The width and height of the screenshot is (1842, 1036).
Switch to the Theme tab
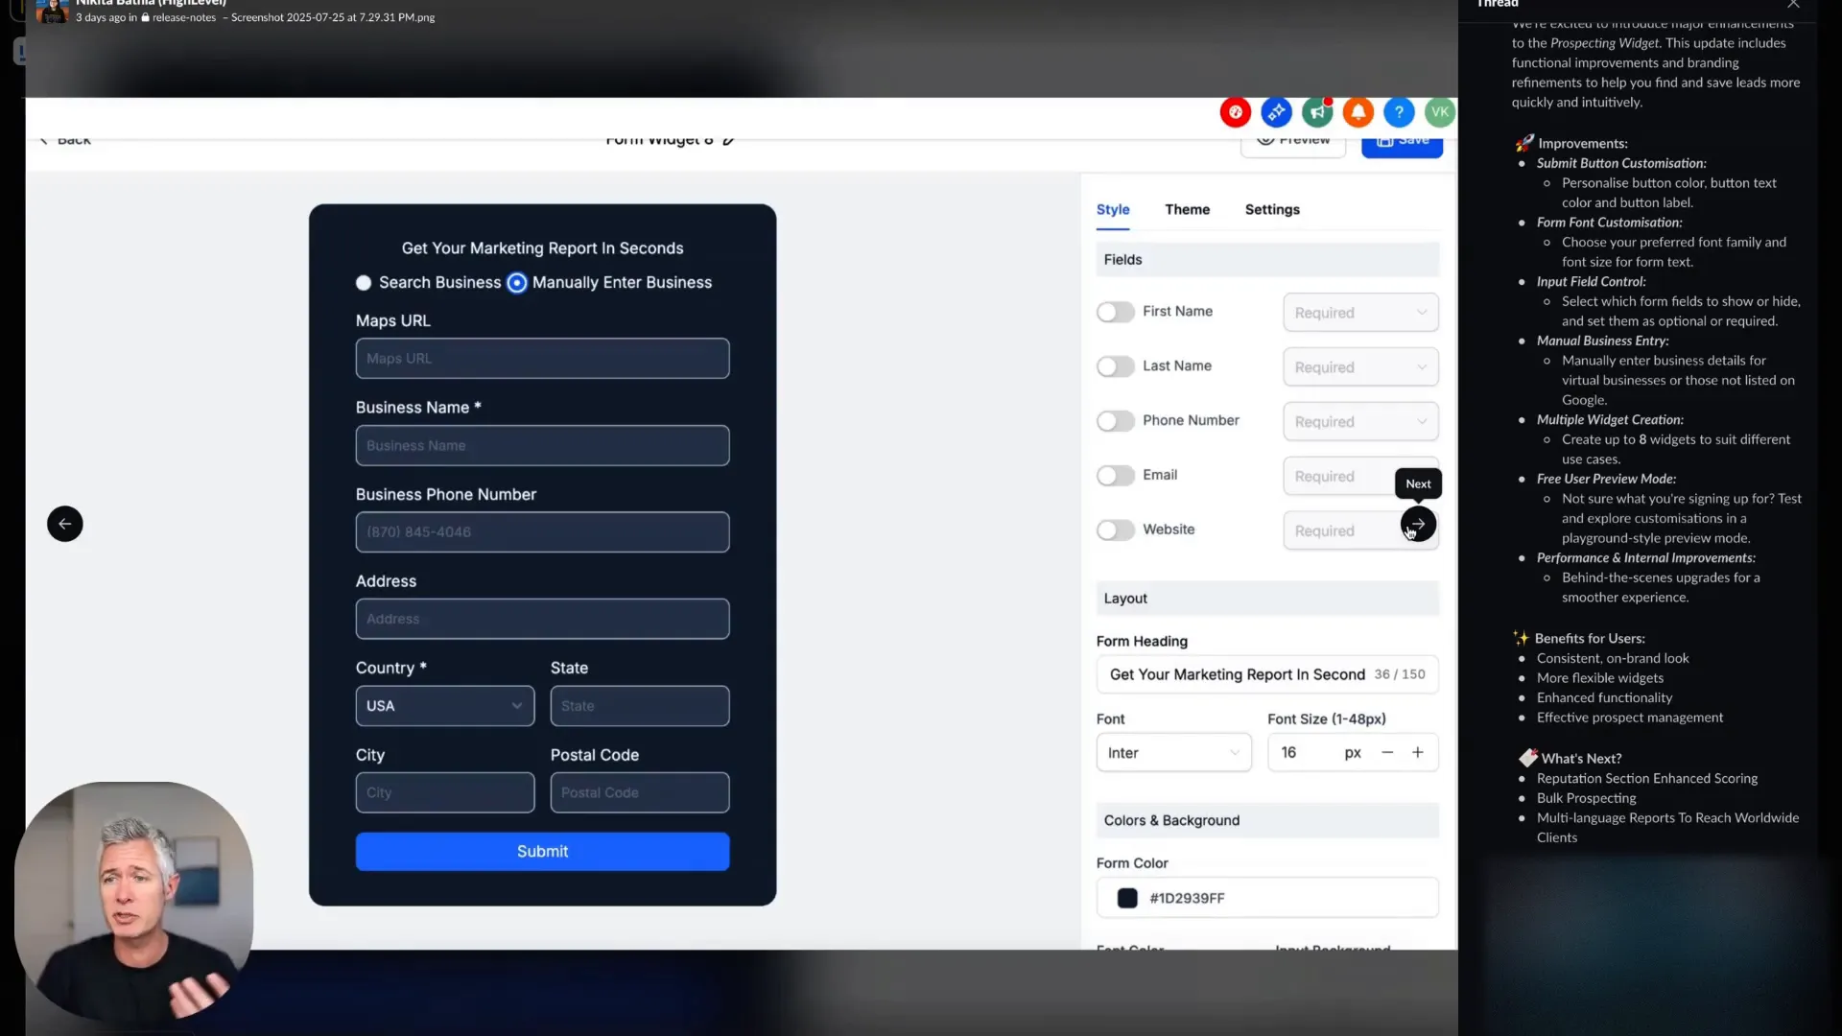[1188, 210]
